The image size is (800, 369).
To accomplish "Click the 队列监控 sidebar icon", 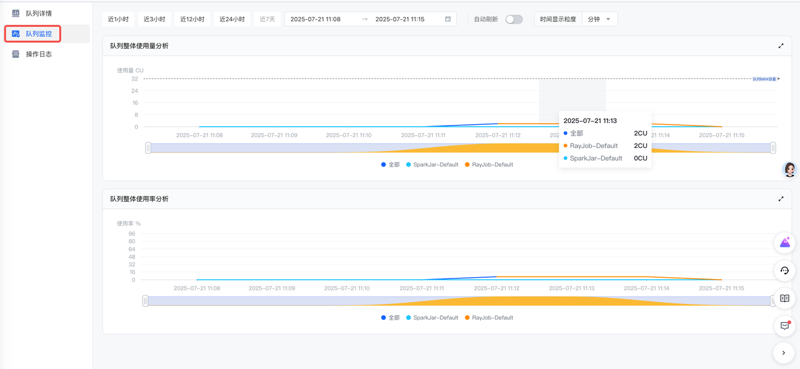I will (16, 34).
